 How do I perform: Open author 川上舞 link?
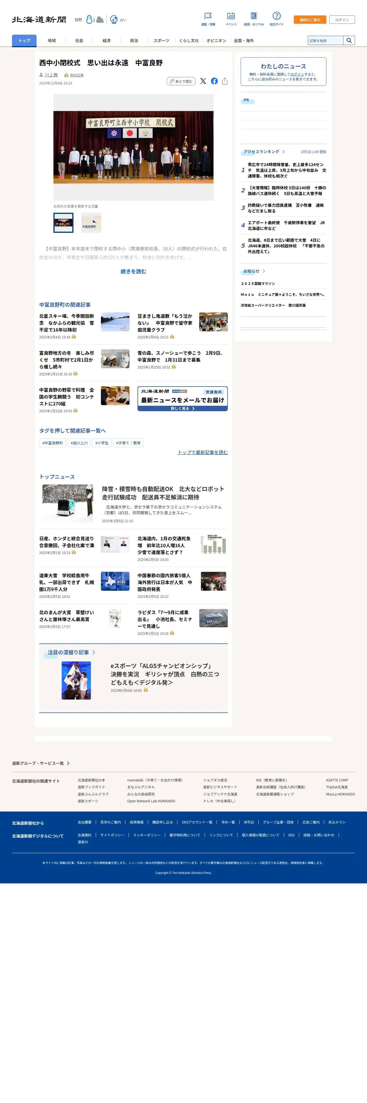click(x=51, y=75)
